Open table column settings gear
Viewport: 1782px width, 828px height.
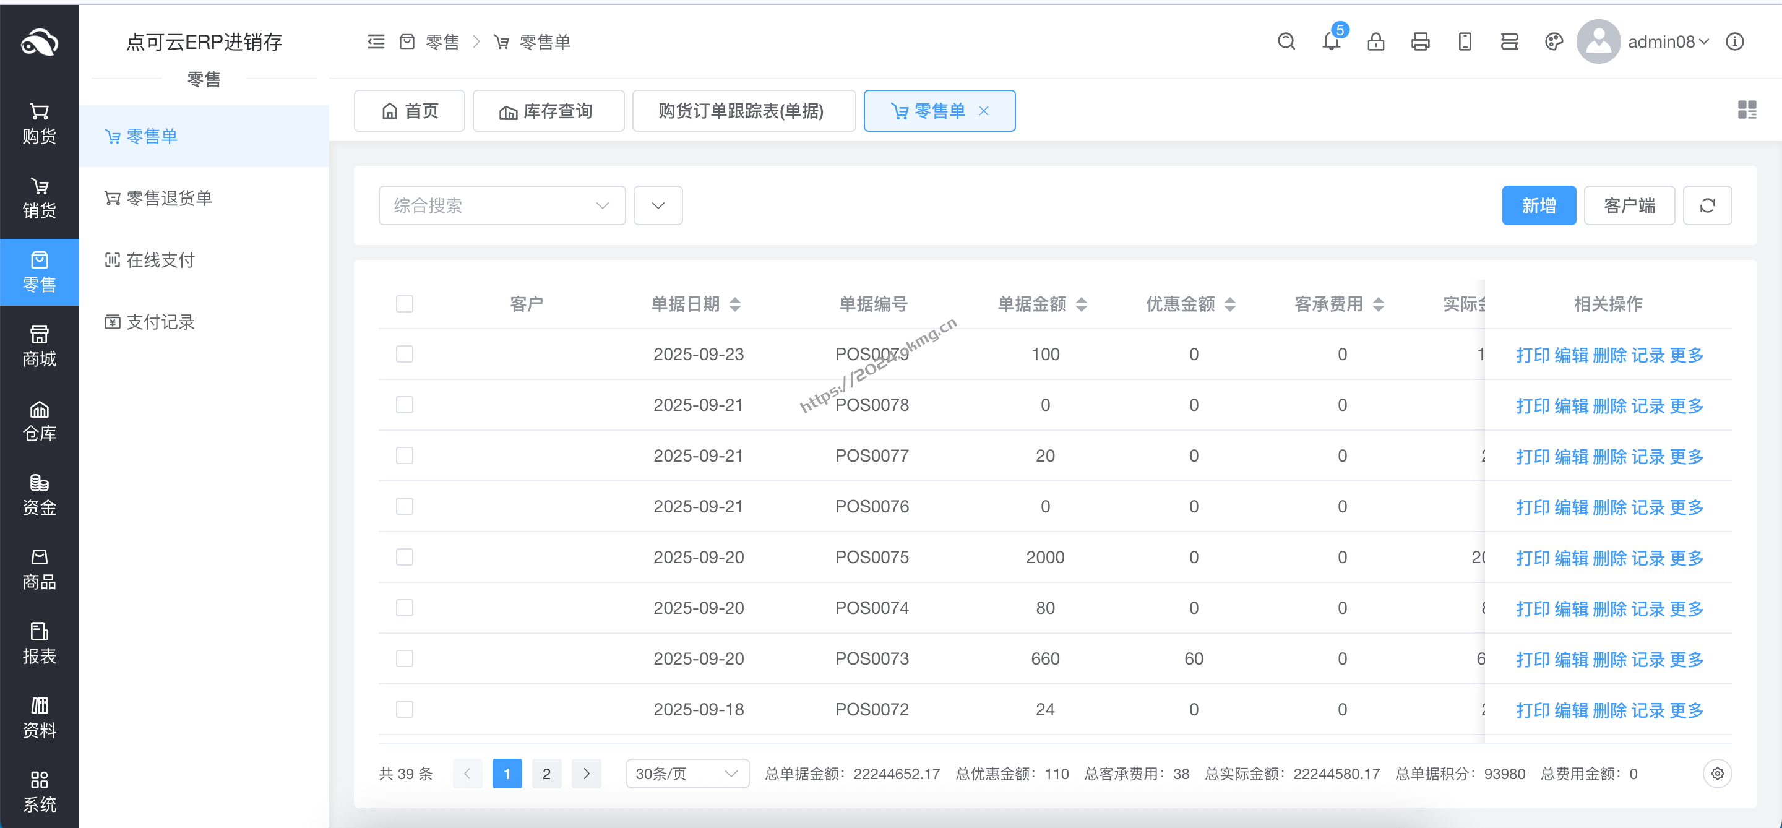[1717, 774]
